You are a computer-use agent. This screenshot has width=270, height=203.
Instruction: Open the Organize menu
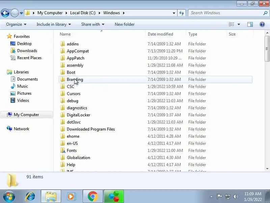[x=16, y=24]
